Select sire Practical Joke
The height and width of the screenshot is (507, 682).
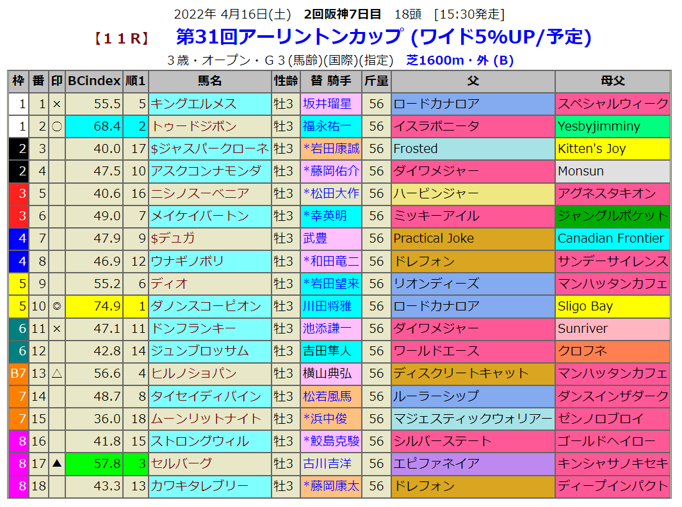pos(434,238)
